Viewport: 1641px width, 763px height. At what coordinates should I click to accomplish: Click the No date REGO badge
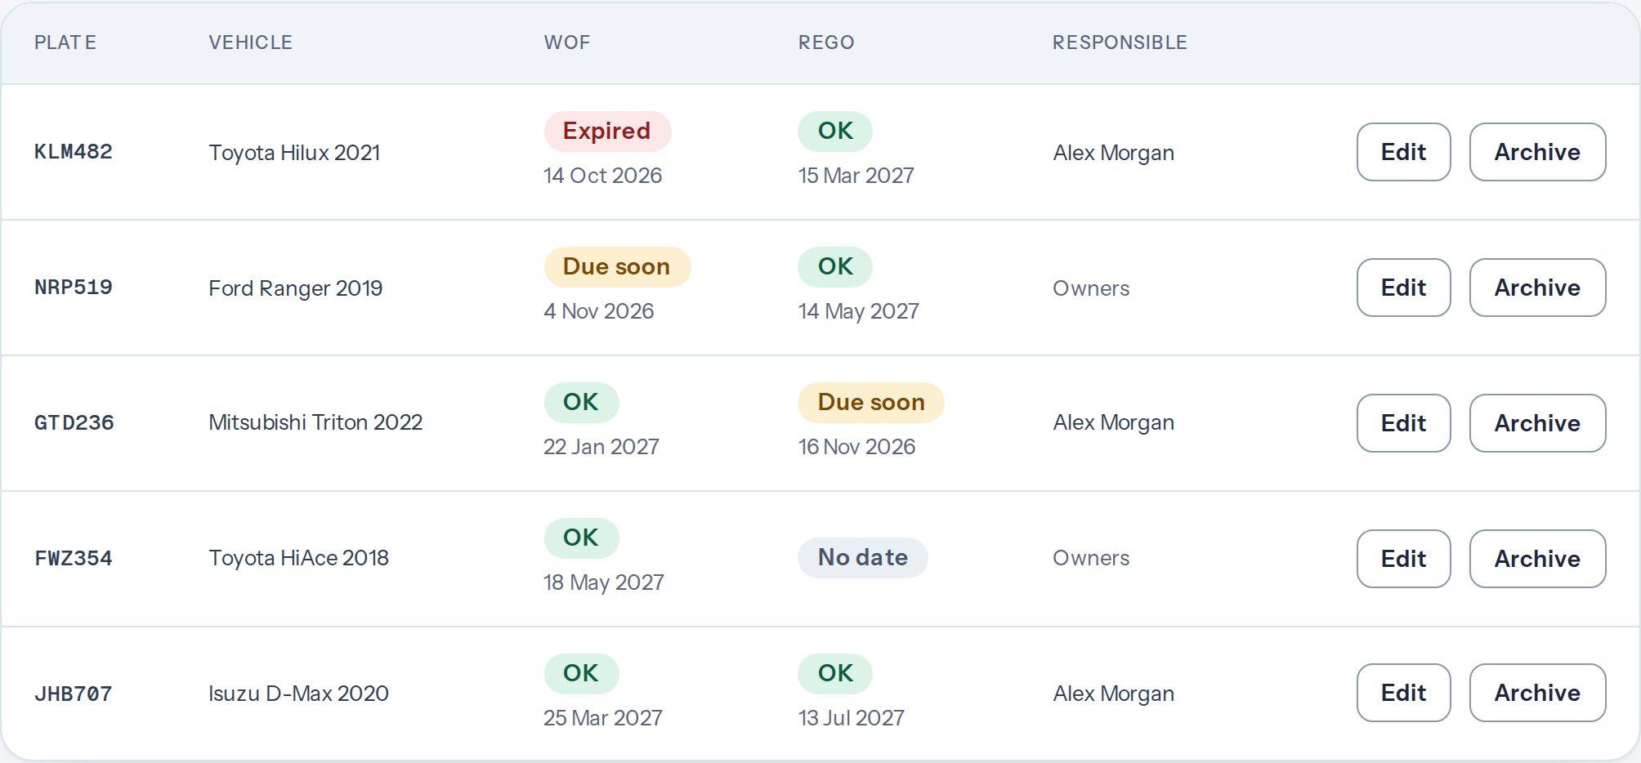point(863,558)
